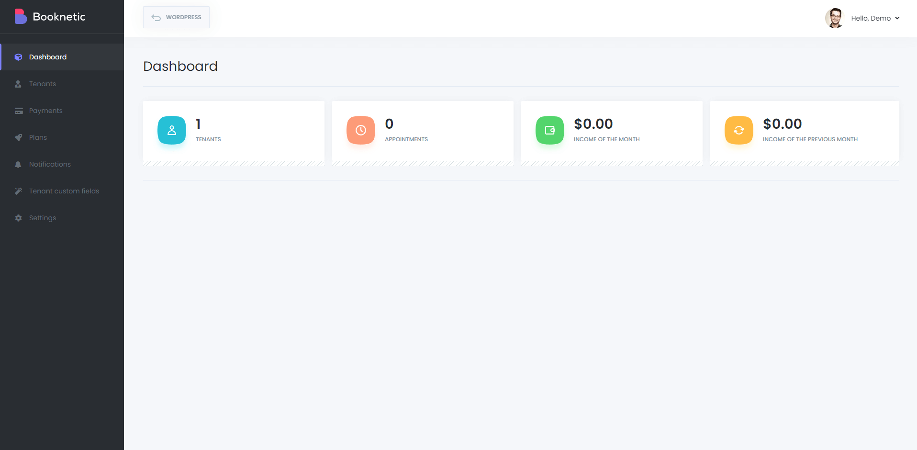
Task: Select the Tenant custom fields menu item
Action: coord(64,191)
